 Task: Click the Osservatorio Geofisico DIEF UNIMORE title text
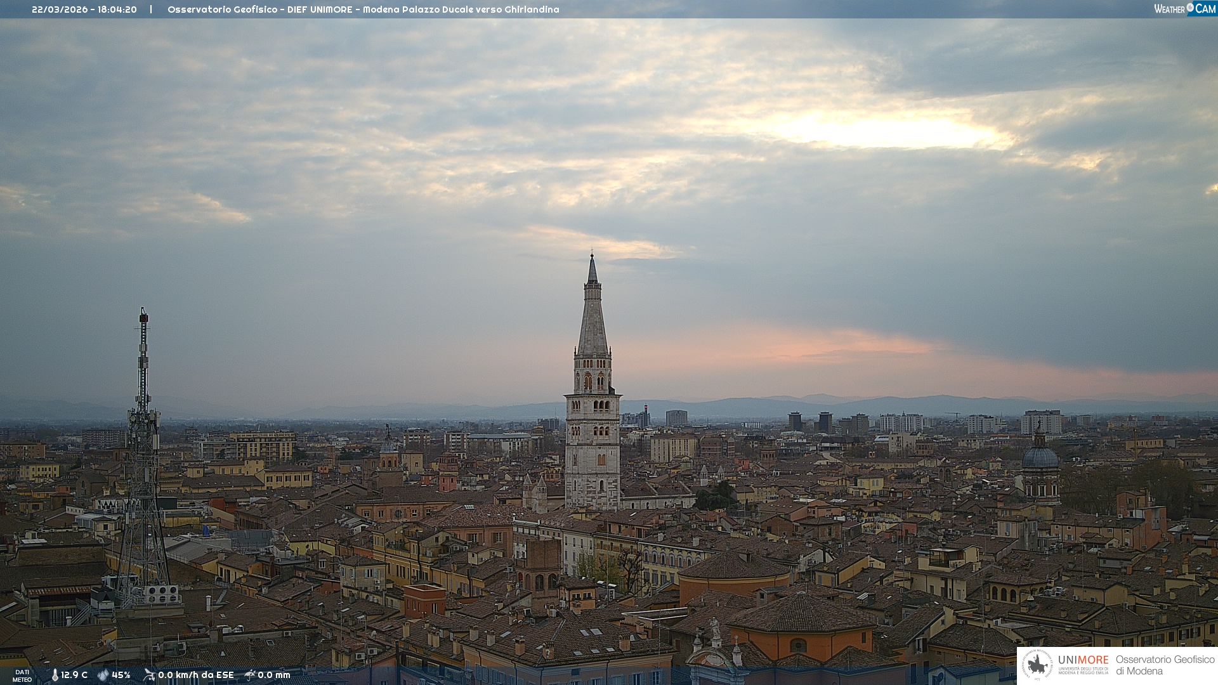(x=363, y=10)
